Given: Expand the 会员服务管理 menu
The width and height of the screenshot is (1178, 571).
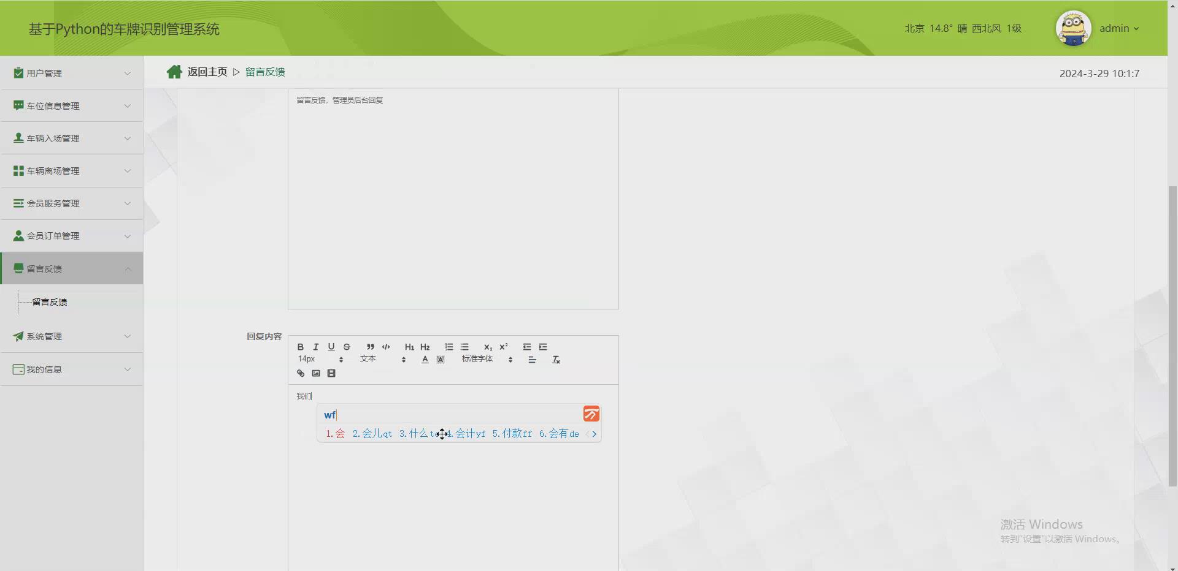Looking at the screenshot, I should 72,203.
